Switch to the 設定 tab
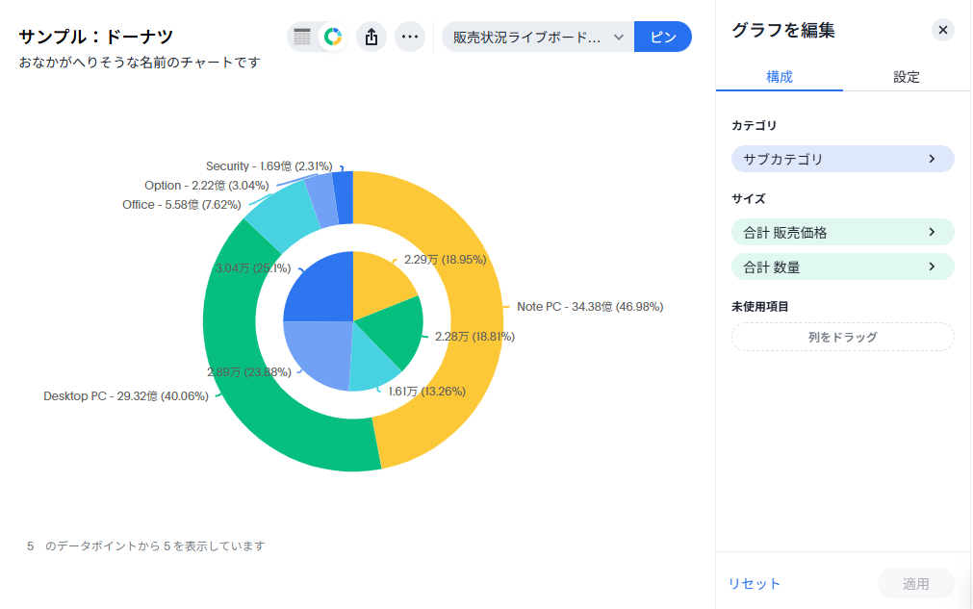The image size is (973, 609). (906, 77)
